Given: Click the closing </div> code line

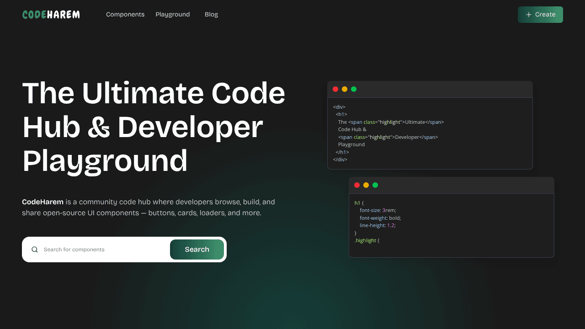Looking at the screenshot, I should [340, 159].
